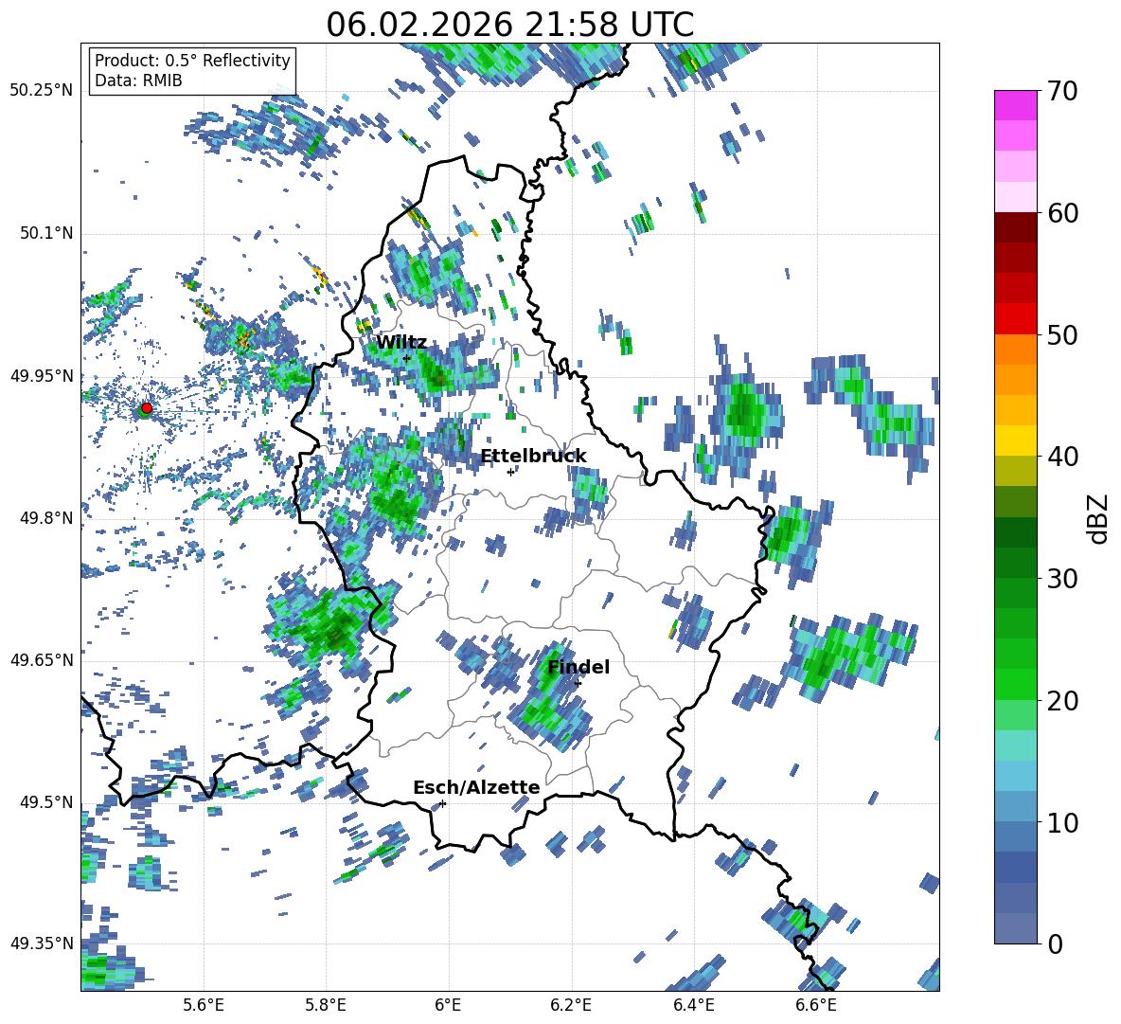1121x1024 pixels.
Task: Click the 49.95°N latitude label
Action: [42, 375]
